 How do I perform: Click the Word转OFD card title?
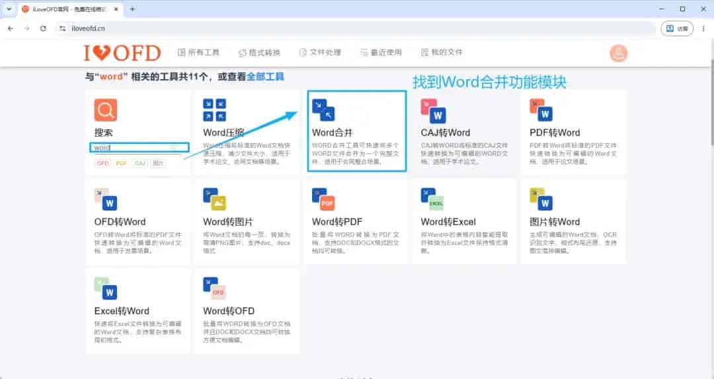click(x=229, y=311)
